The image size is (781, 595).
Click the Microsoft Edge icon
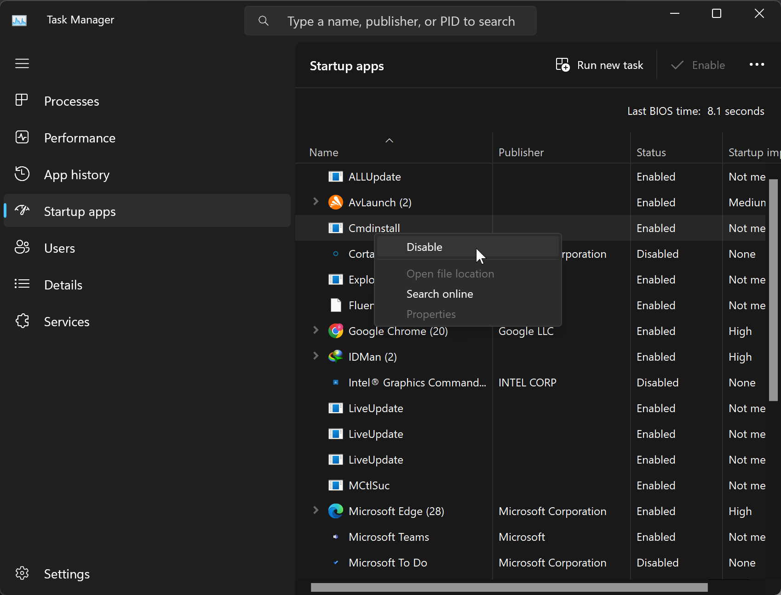336,511
